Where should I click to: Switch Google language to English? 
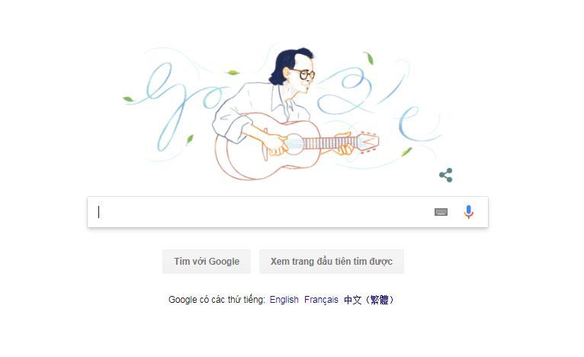[284, 300]
